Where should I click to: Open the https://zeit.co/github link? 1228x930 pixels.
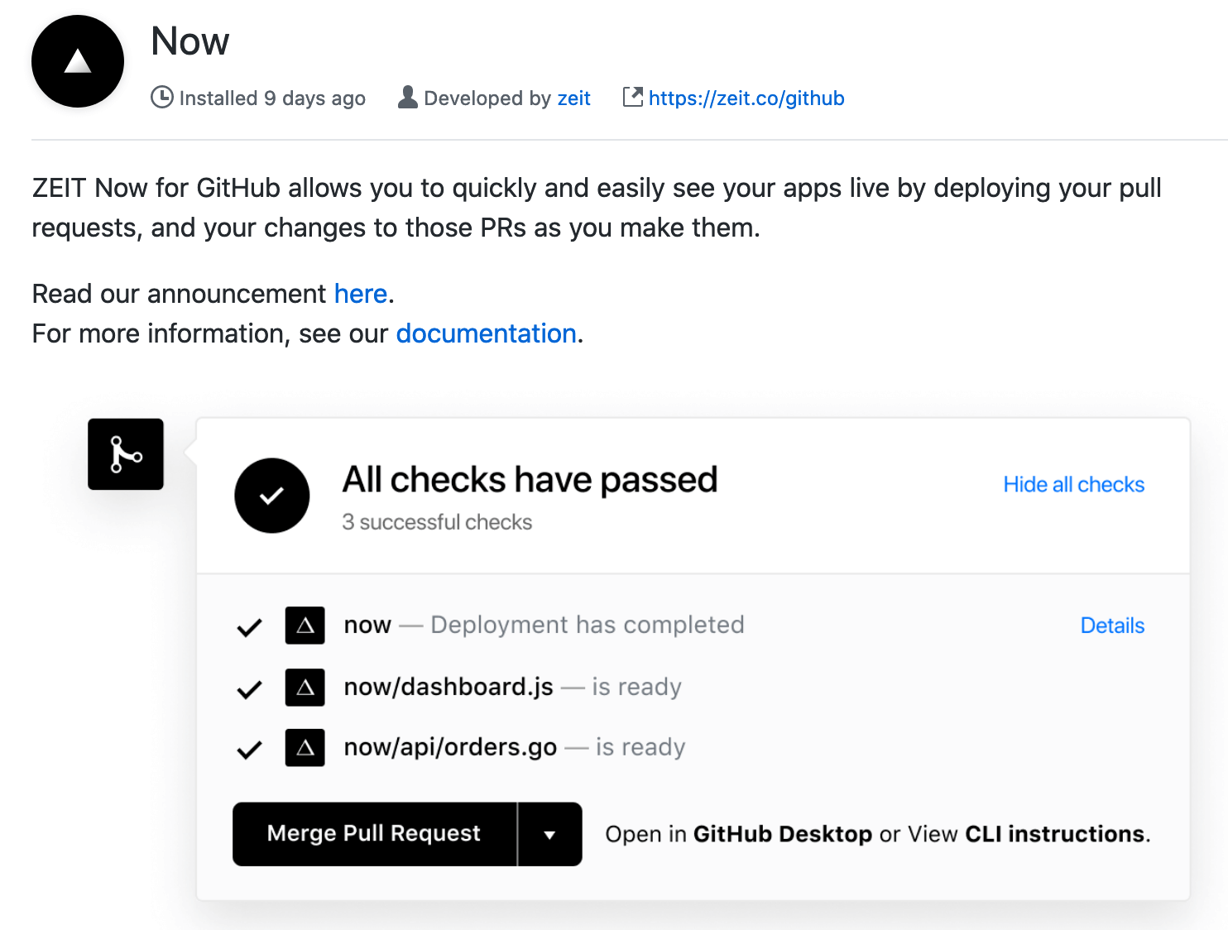[x=746, y=98]
